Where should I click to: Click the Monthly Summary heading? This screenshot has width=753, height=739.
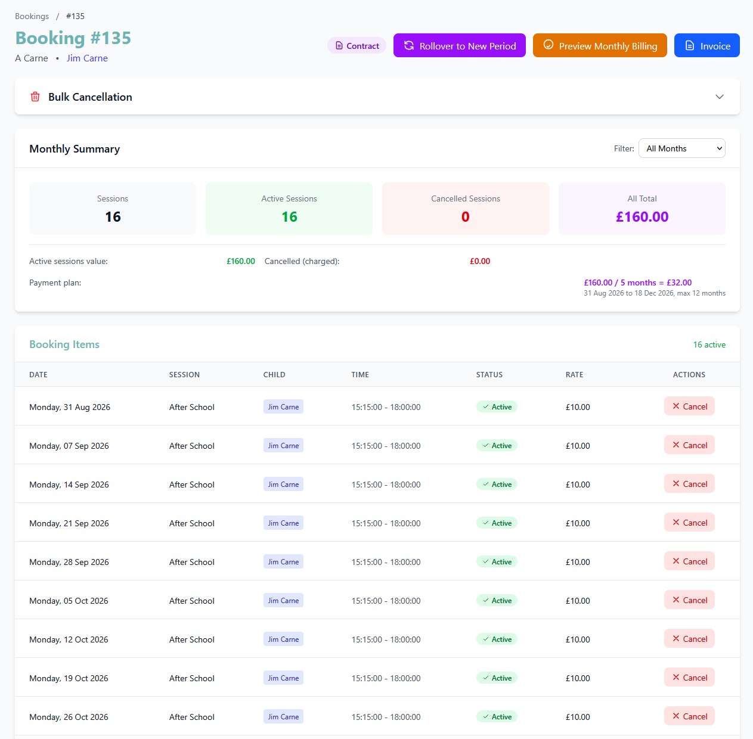(75, 149)
